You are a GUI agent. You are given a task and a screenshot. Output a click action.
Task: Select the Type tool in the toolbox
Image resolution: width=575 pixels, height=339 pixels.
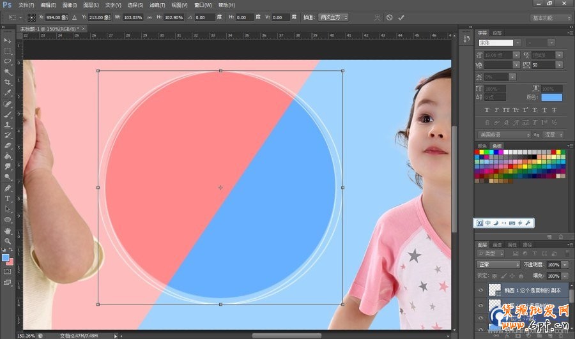coord(8,199)
